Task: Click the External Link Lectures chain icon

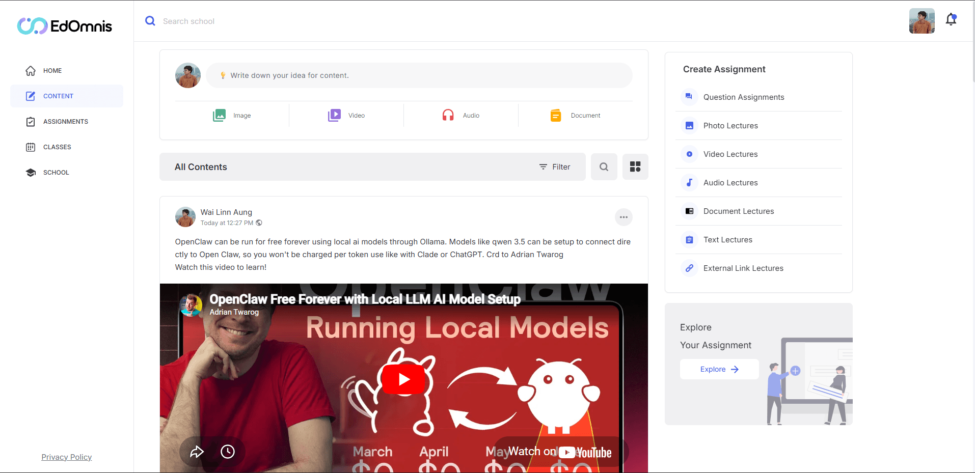Action: pyautogui.click(x=689, y=268)
